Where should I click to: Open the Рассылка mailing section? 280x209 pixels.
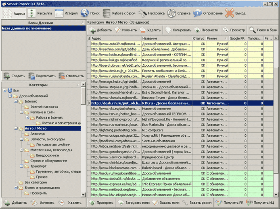(40, 13)
